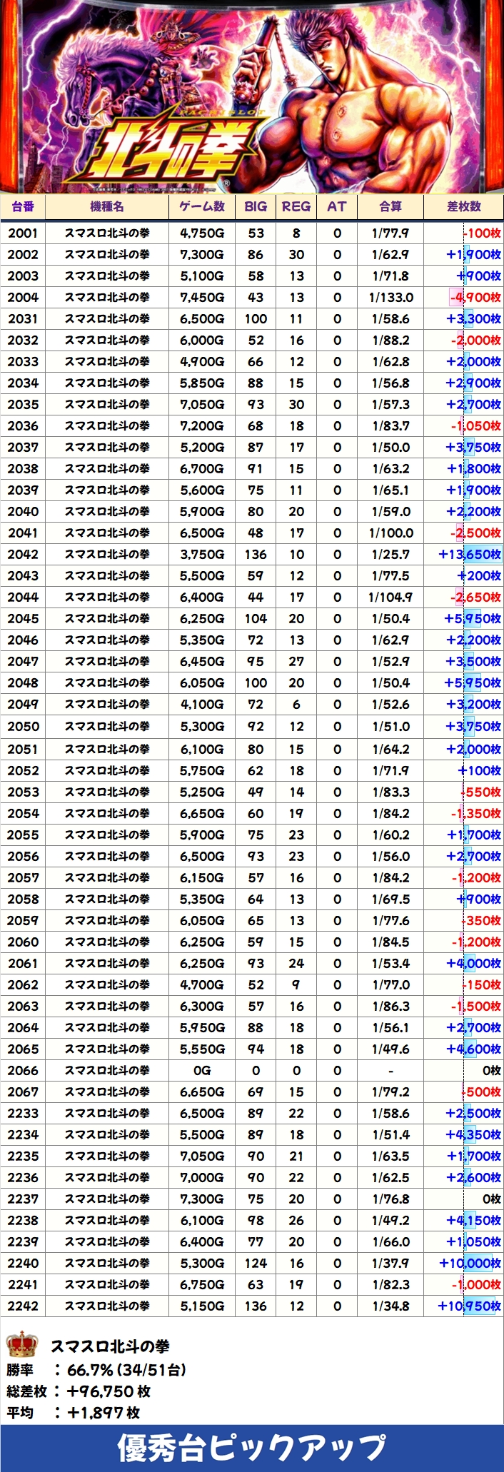The height and width of the screenshot is (1472, 504).
Task: Select the 差枚数 column header
Action: pos(464,206)
